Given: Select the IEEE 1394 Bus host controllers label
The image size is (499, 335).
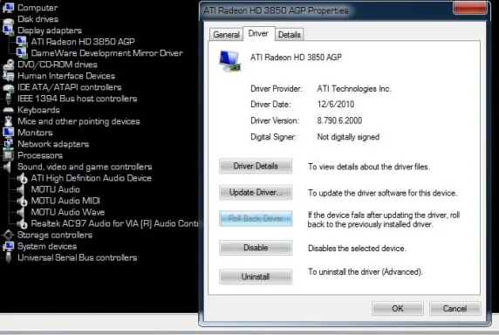Looking at the screenshot, I should 78,99.
